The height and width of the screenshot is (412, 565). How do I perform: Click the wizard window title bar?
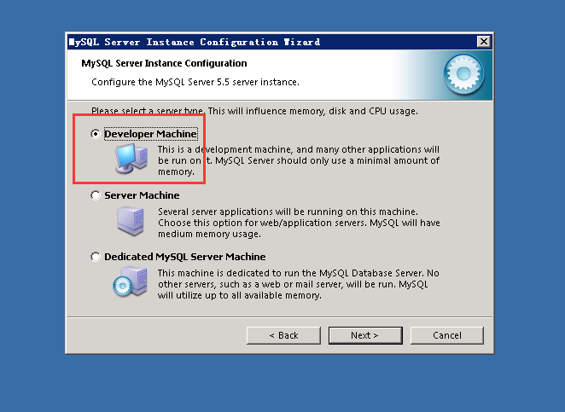[256, 42]
